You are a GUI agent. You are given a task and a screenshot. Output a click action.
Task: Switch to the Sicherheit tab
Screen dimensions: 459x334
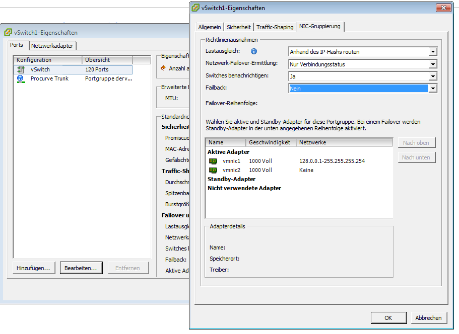[x=238, y=27]
